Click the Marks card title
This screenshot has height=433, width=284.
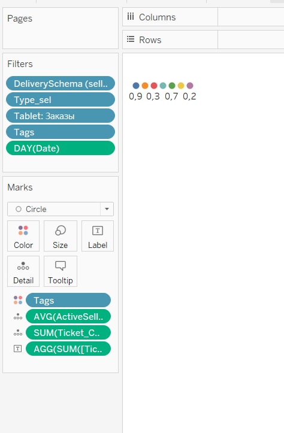click(20, 187)
